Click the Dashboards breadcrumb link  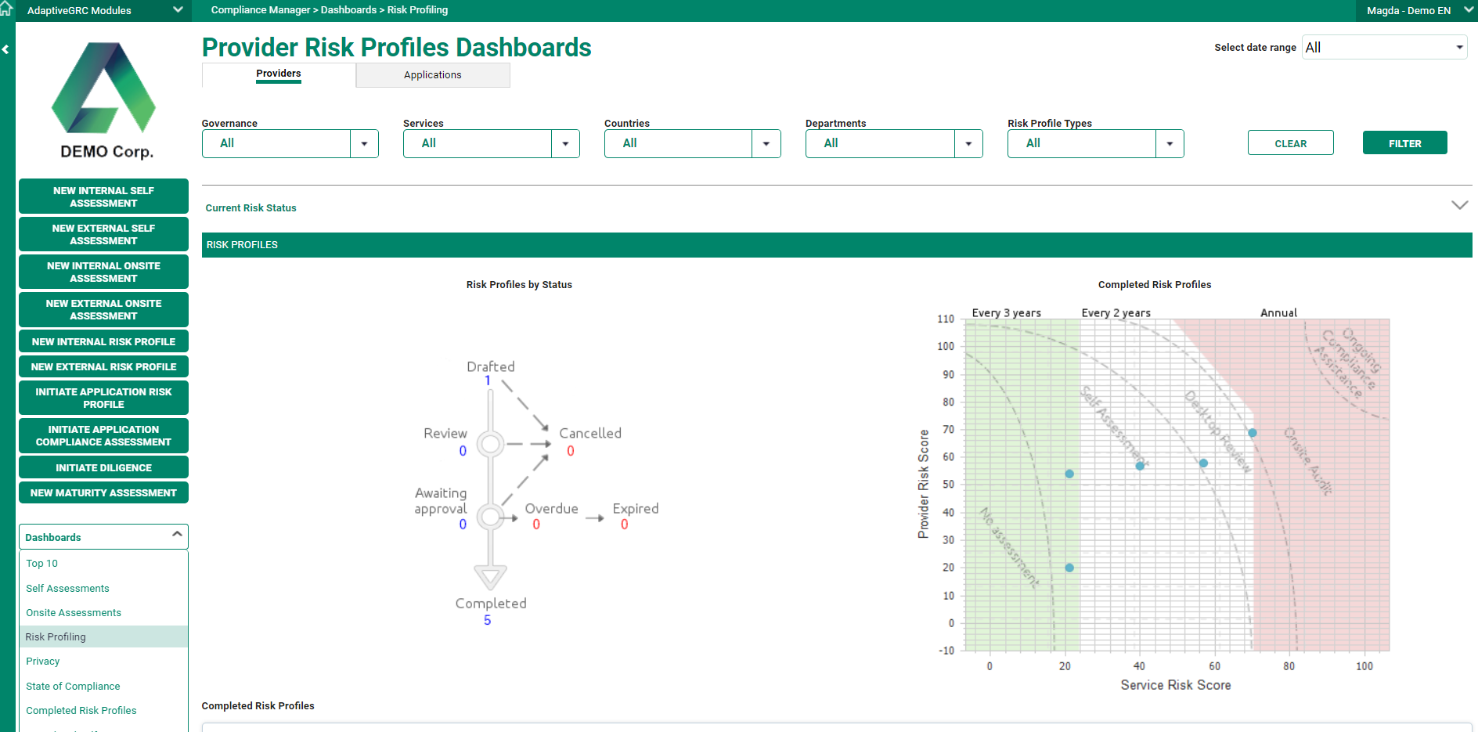pyautogui.click(x=348, y=9)
